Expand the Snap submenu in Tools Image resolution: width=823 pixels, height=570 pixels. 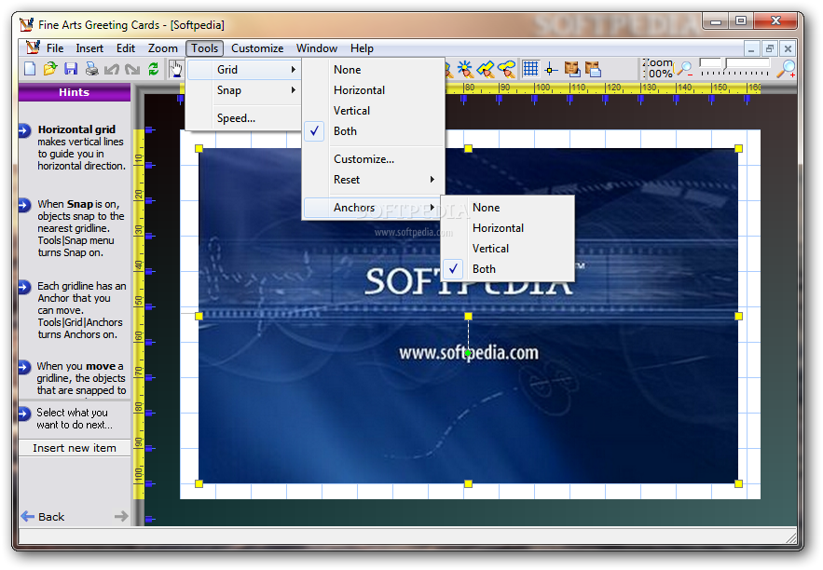(243, 90)
